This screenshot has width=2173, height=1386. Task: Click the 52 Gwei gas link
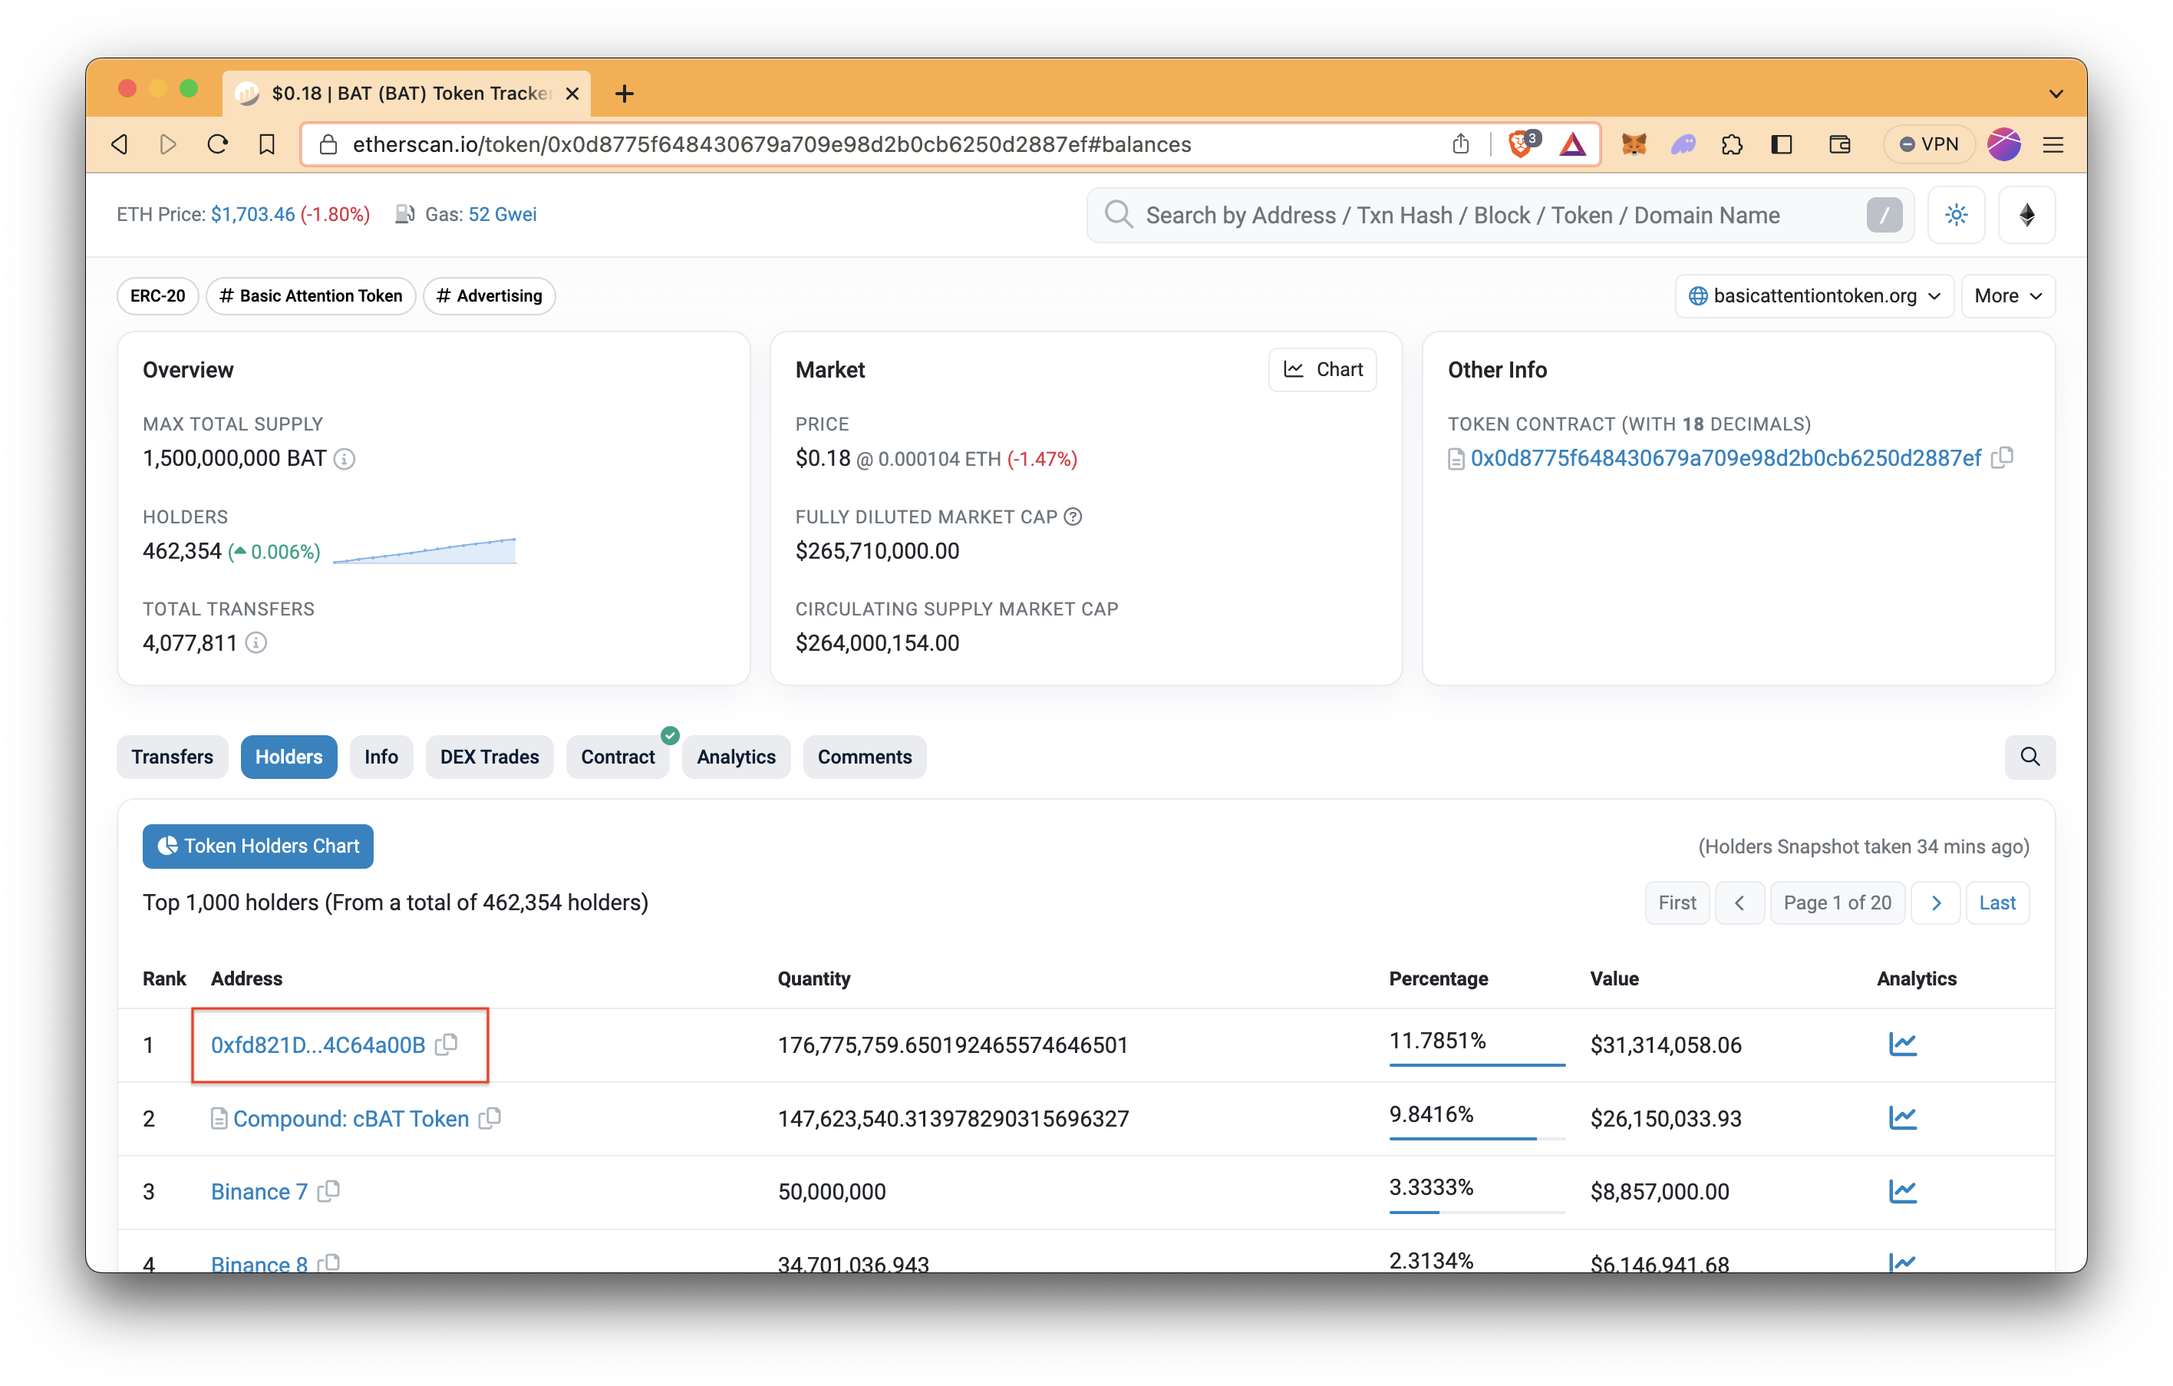pyautogui.click(x=502, y=214)
